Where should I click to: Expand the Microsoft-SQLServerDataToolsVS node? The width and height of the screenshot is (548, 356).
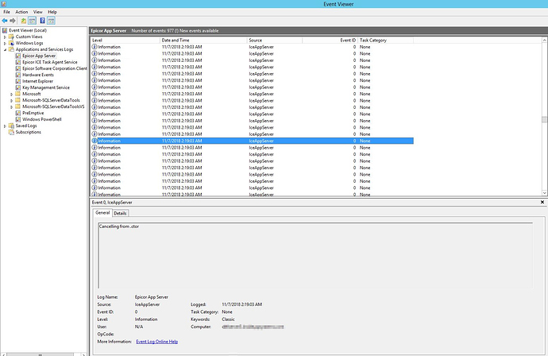(x=12, y=106)
